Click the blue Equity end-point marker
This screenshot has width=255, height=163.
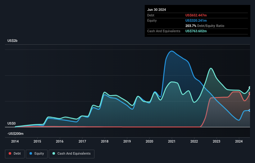(x=250, y=110)
